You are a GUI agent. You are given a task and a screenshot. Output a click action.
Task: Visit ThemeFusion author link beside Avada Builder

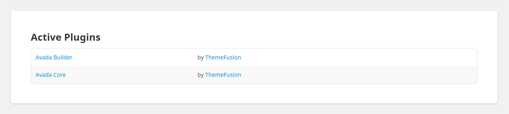pyautogui.click(x=223, y=57)
